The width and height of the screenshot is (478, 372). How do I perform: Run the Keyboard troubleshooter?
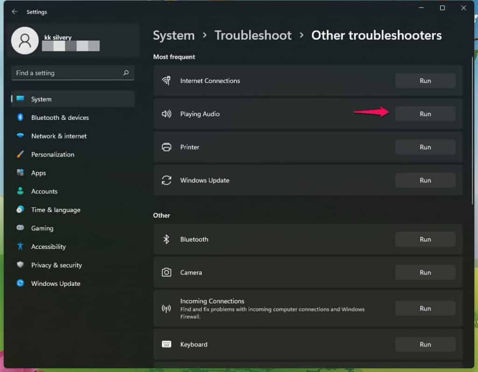(425, 344)
